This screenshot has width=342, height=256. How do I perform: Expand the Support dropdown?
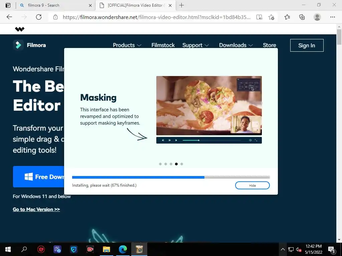click(x=195, y=45)
